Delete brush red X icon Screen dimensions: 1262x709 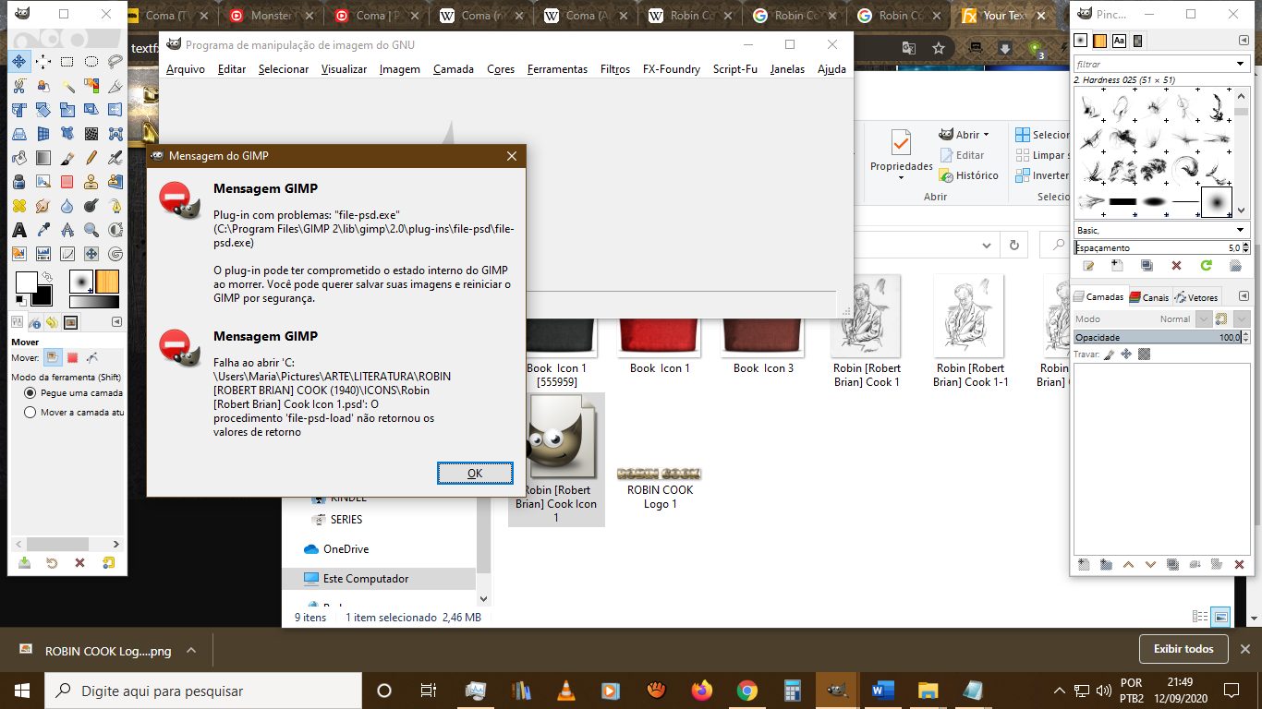coord(1176,266)
